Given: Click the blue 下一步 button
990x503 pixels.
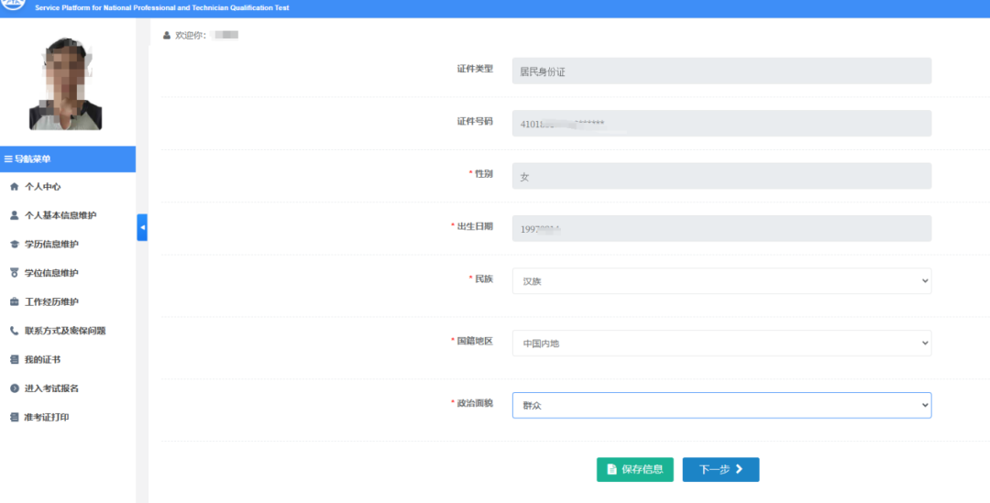Looking at the screenshot, I should pos(721,469).
